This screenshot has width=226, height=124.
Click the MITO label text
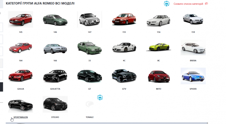(159, 89)
